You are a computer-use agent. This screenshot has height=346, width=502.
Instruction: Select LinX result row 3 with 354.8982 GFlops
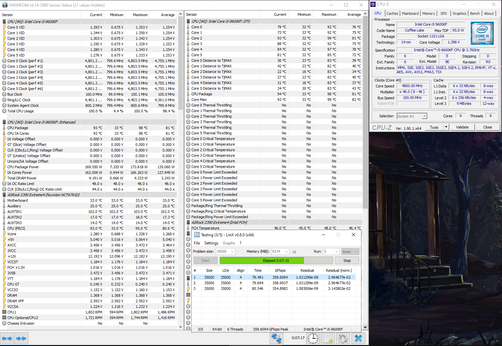(273, 288)
